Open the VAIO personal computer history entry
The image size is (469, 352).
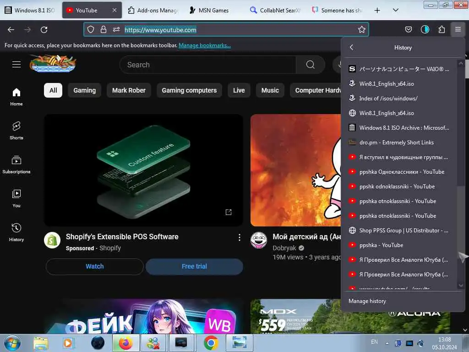tap(400, 69)
